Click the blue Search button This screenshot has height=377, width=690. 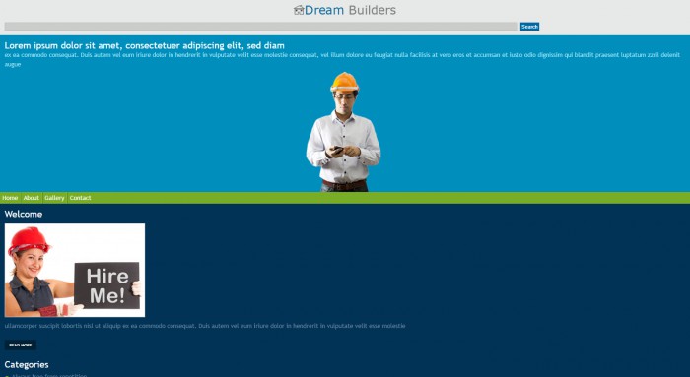[x=529, y=27]
